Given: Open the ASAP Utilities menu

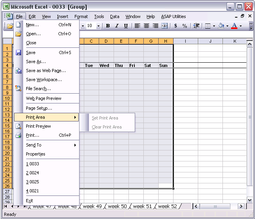Looking at the screenshot, I should pos(174,16).
